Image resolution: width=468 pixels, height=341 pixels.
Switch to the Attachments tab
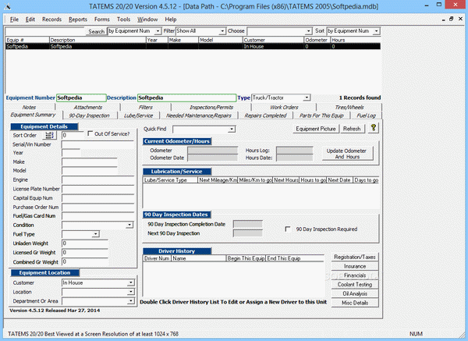click(88, 107)
